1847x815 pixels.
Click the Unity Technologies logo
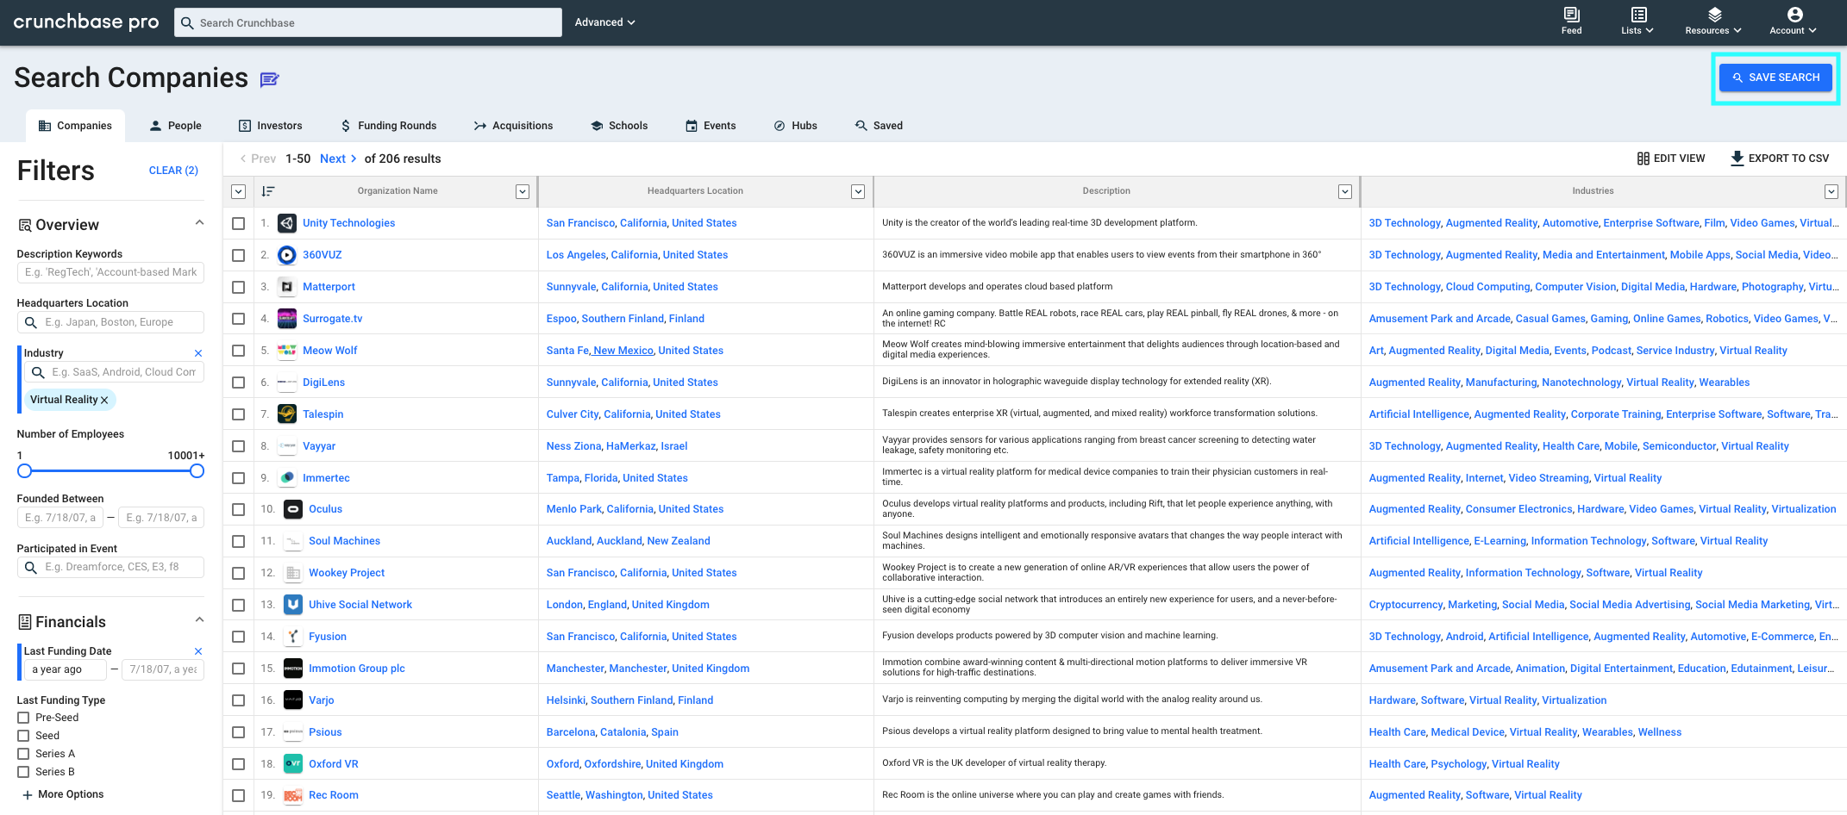coord(287,223)
